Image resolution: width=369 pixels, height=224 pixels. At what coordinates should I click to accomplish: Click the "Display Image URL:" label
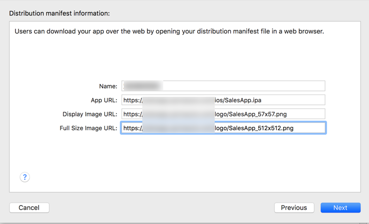90,114
